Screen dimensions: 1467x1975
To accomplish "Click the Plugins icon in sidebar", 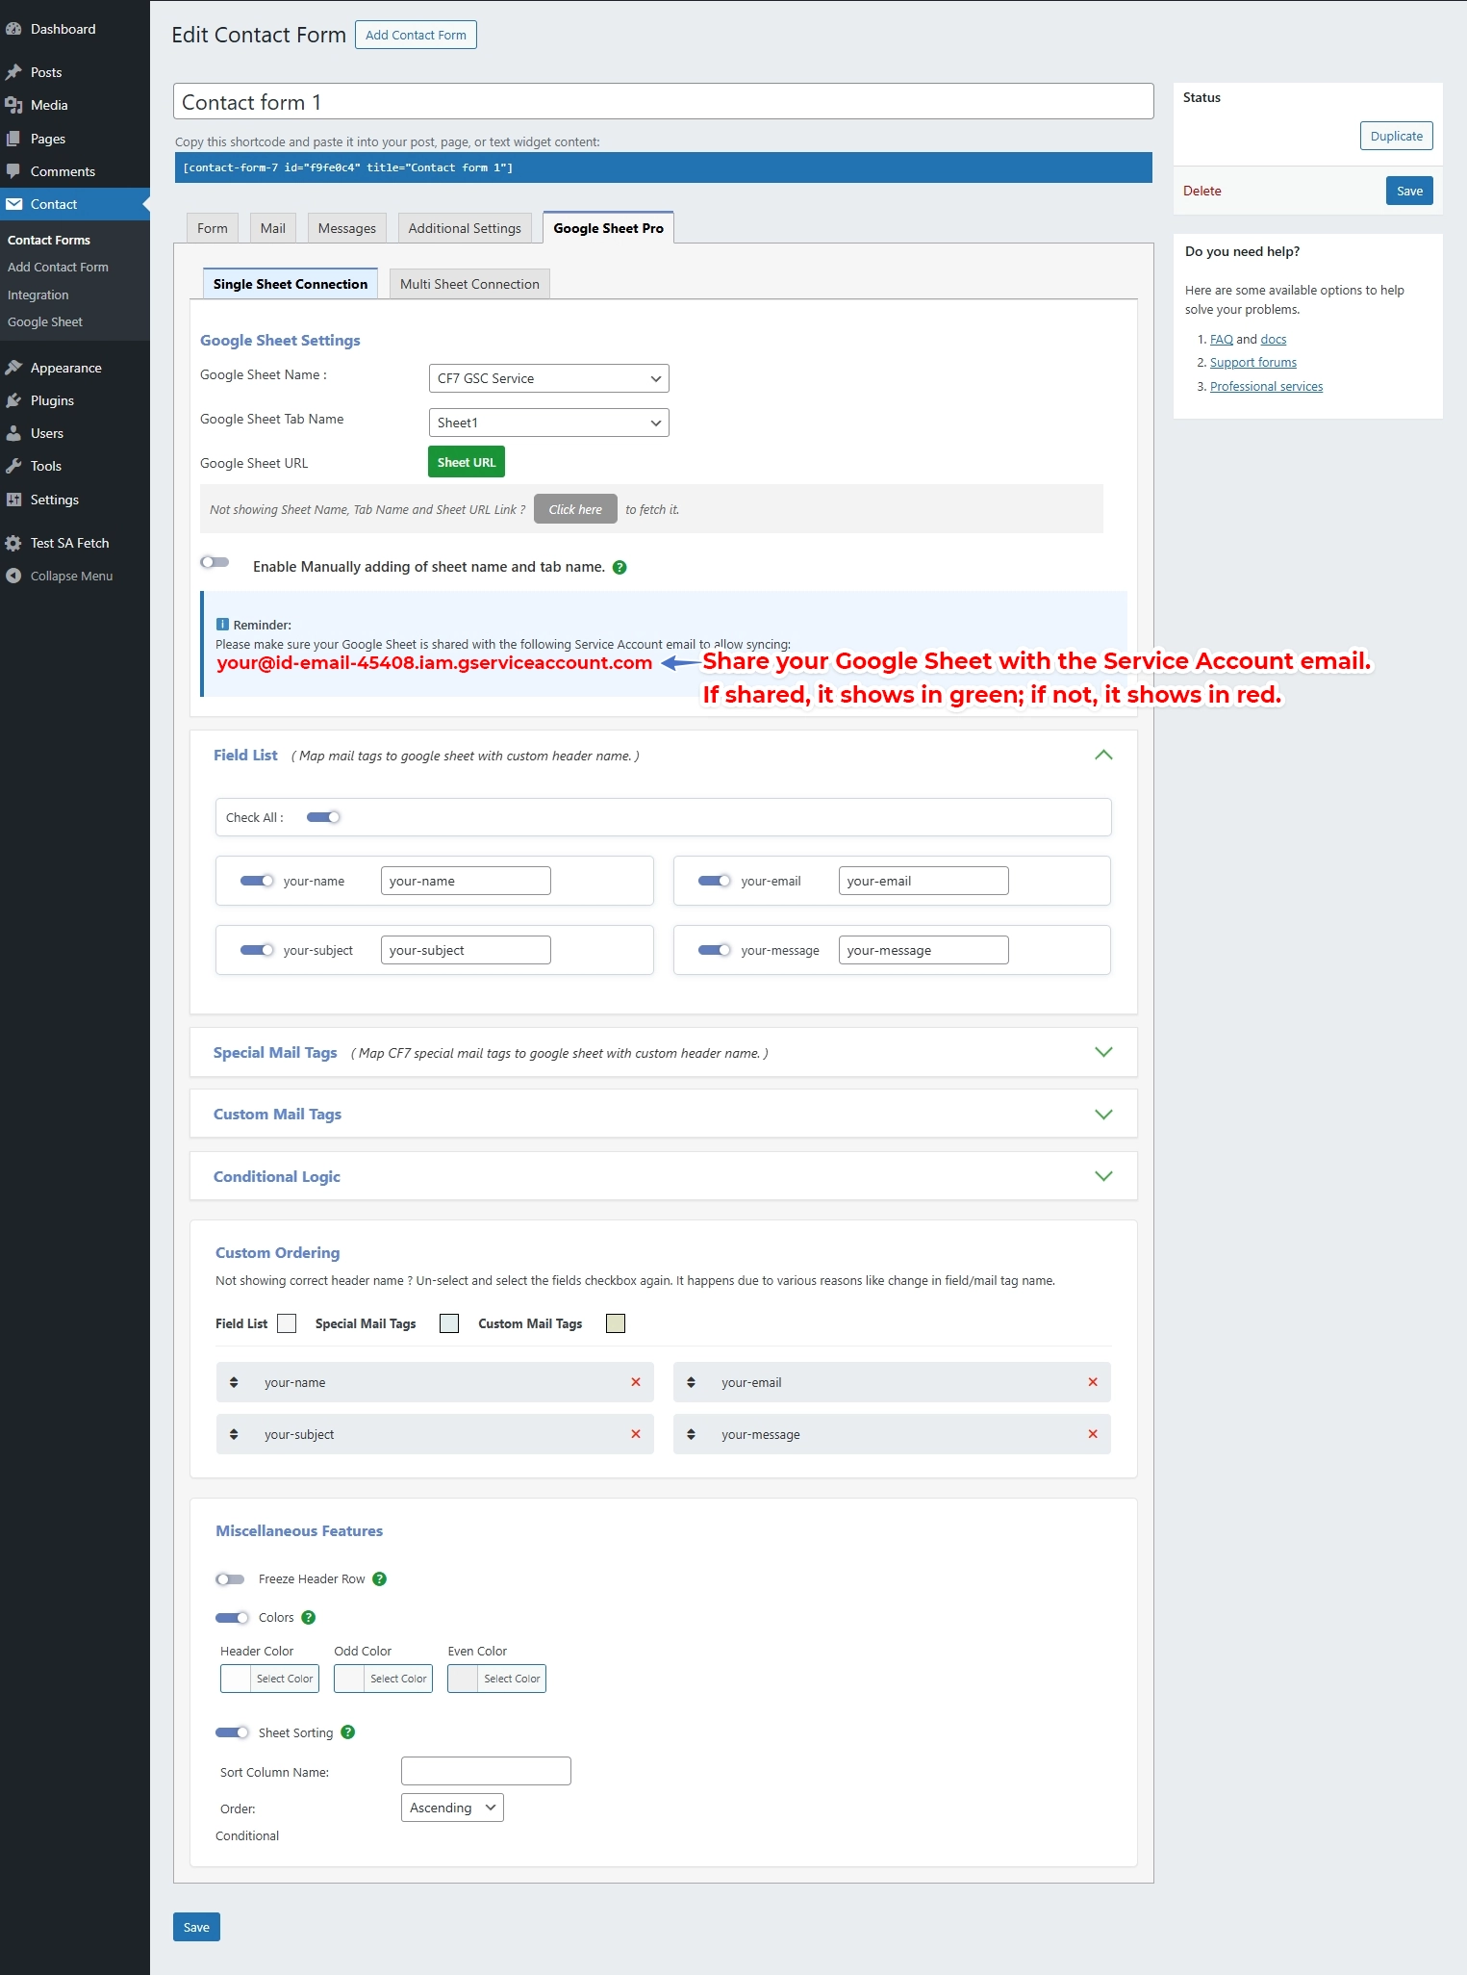I will tap(13, 400).
